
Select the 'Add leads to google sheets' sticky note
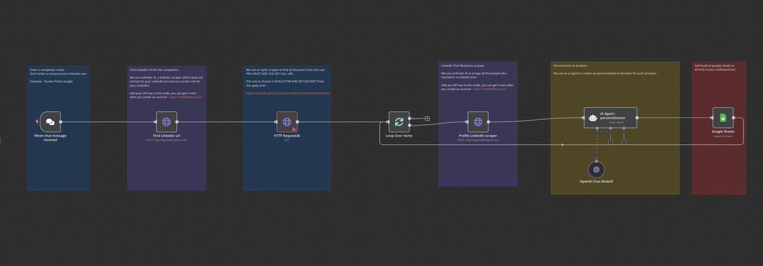[719, 127]
